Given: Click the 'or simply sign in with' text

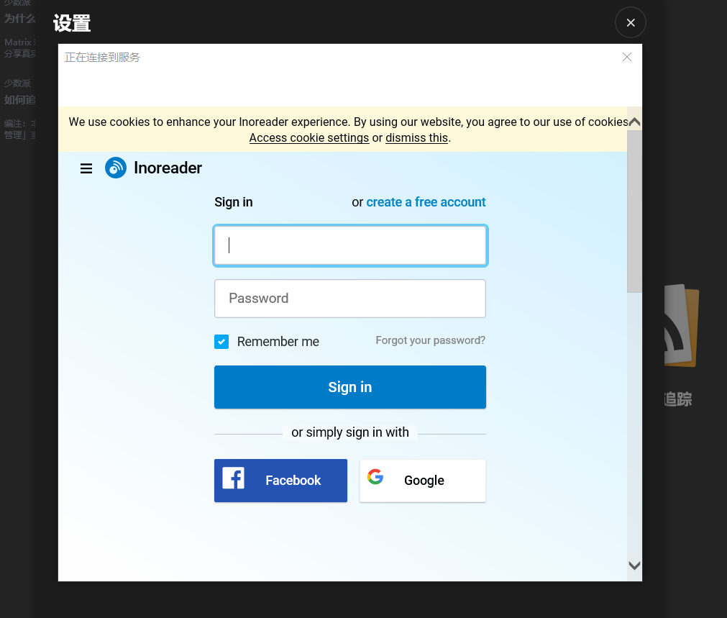Looking at the screenshot, I should (350, 432).
